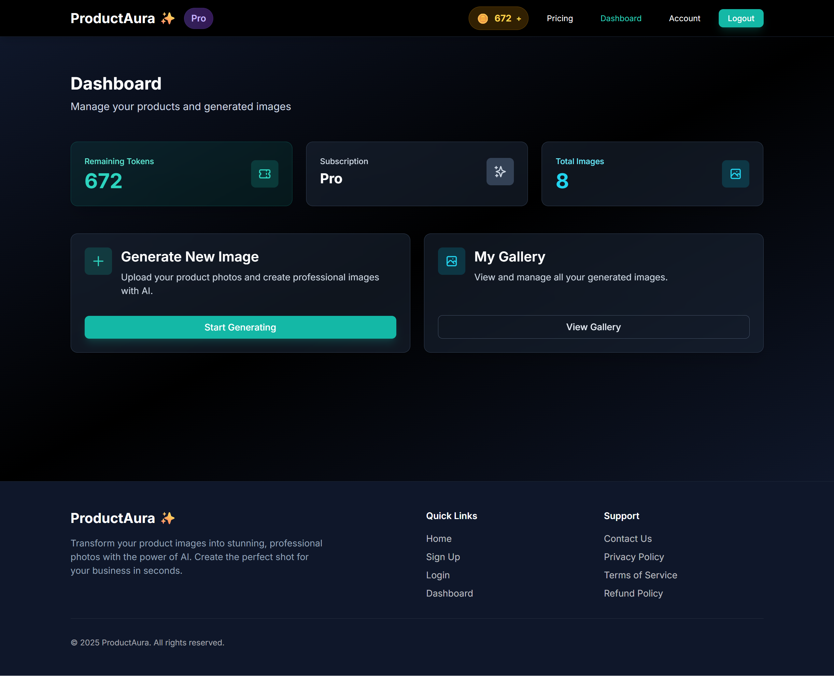This screenshot has height=676, width=834.
Task: Click the image icon in Total Images card
Action: [x=735, y=174]
